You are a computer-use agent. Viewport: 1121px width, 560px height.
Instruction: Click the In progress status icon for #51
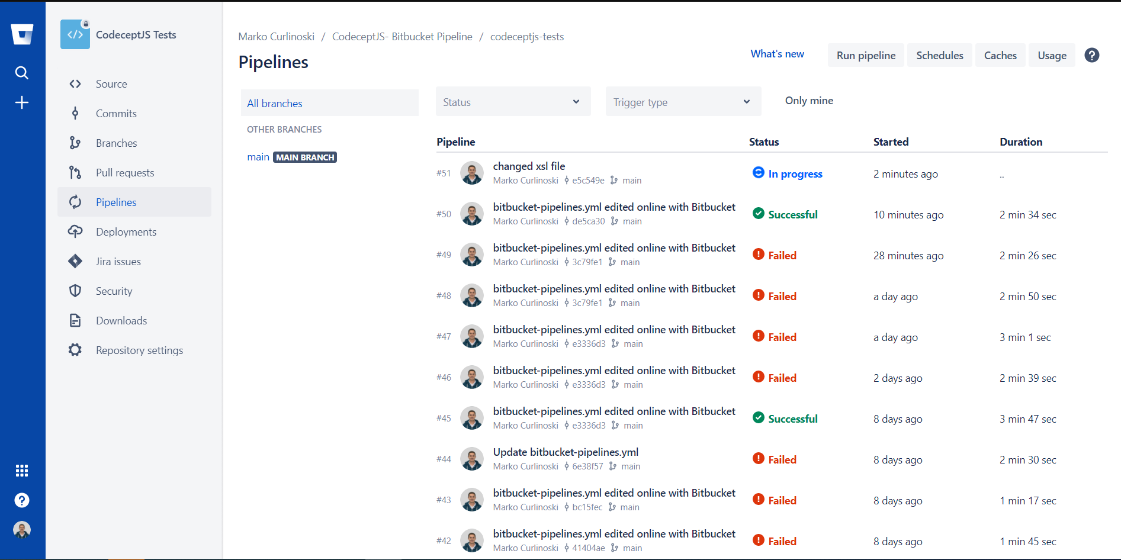pyautogui.click(x=759, y=172)
